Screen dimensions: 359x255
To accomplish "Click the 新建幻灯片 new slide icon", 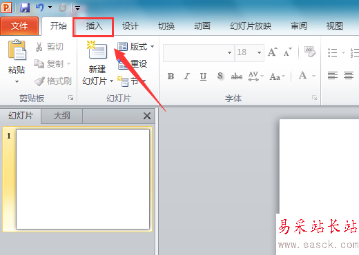I will (97, 50).
